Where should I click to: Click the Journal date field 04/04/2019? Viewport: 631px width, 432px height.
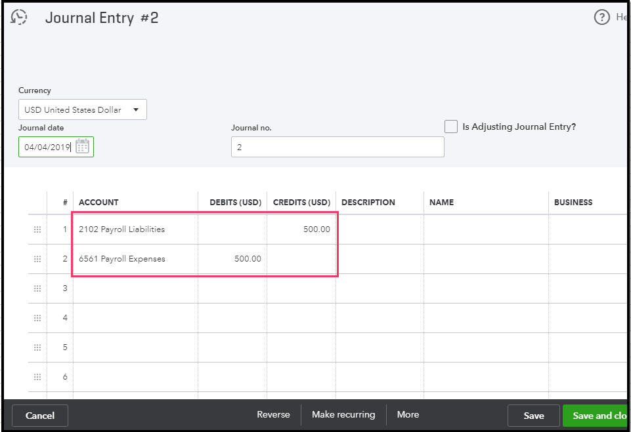(56, 147)
